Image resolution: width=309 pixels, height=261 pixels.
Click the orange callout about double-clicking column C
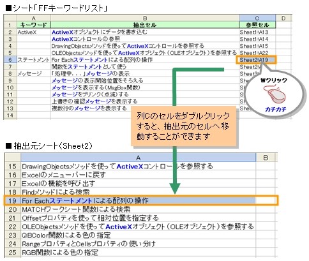(x=184, y=126)
